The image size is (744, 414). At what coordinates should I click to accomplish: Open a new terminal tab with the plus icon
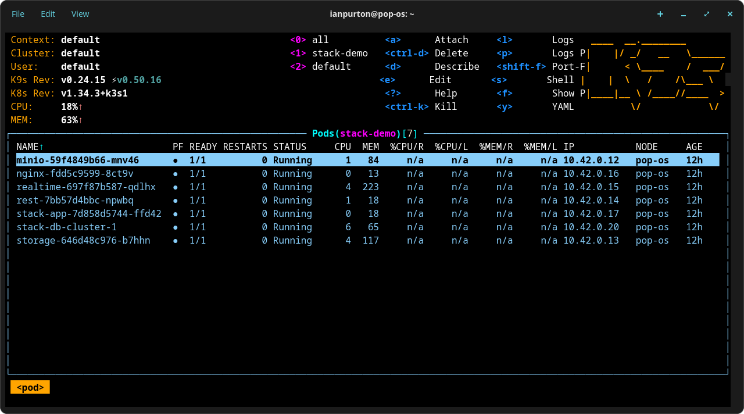[660, 13]
